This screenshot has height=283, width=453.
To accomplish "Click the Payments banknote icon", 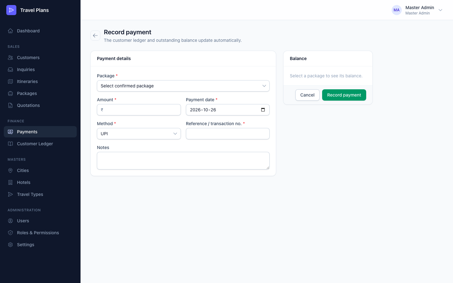I will point(10,132).
